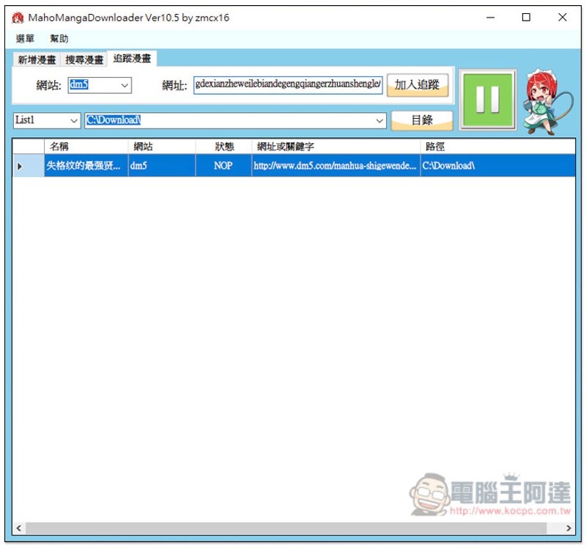Minimize the MahoMangaDownloader window
Screen dimensions: 586x548
pyautogui.click(x=490, y=17)
